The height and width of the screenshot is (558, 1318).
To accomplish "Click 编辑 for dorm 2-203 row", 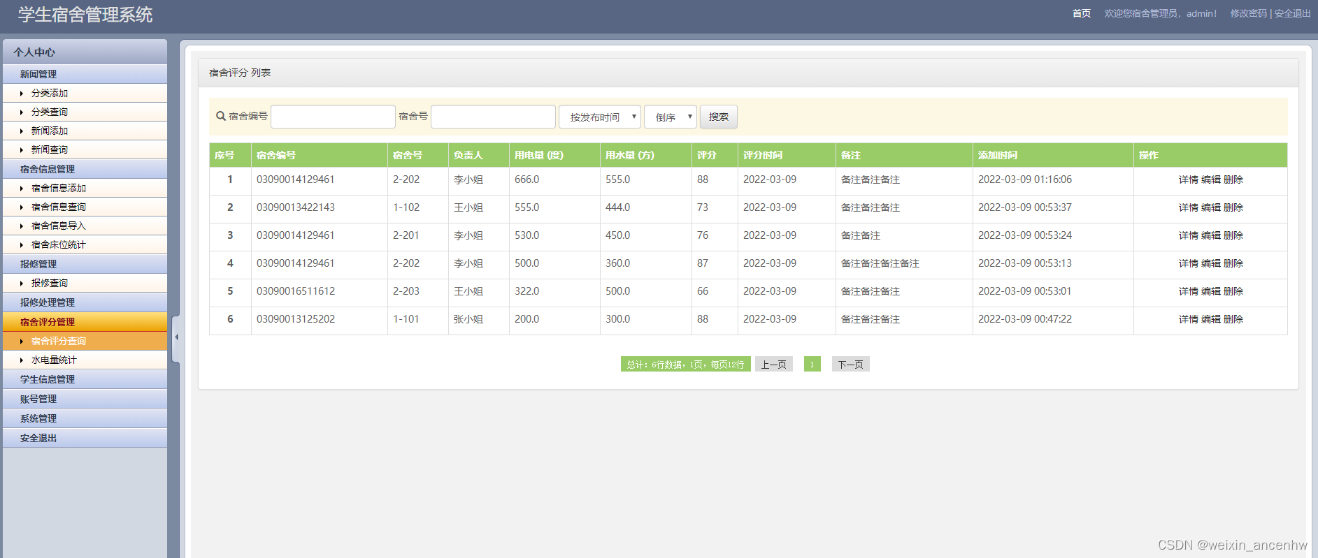I will [x=1210, y=291].
